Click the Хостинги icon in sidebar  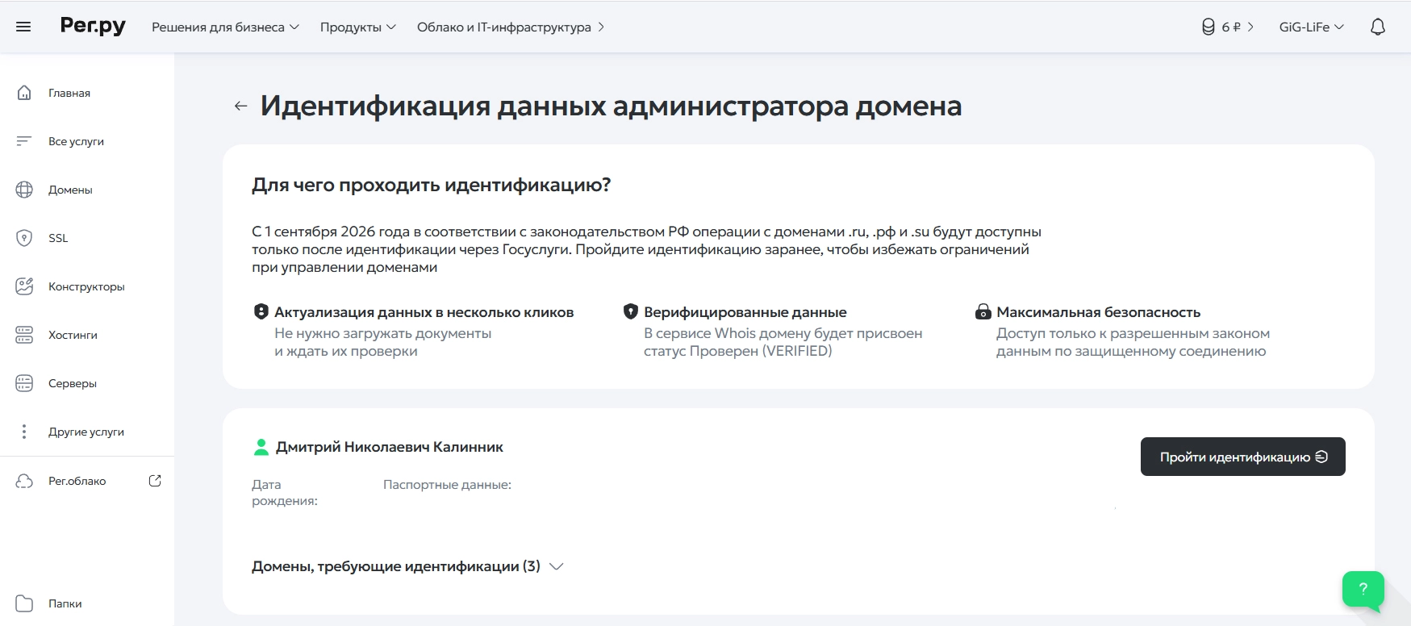pos(24,335)
